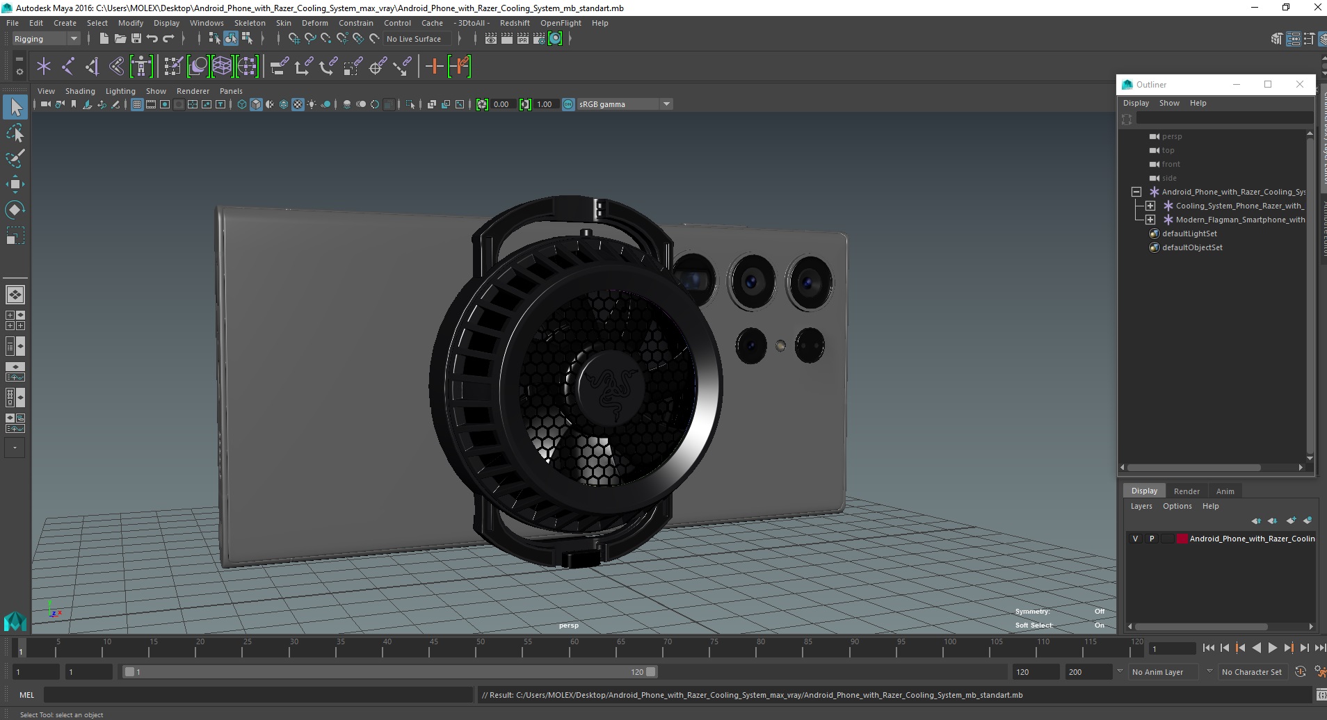Activate the Paint Selection tool
The height and width of the screenshot is (720, 1327).
pos(15,158)
